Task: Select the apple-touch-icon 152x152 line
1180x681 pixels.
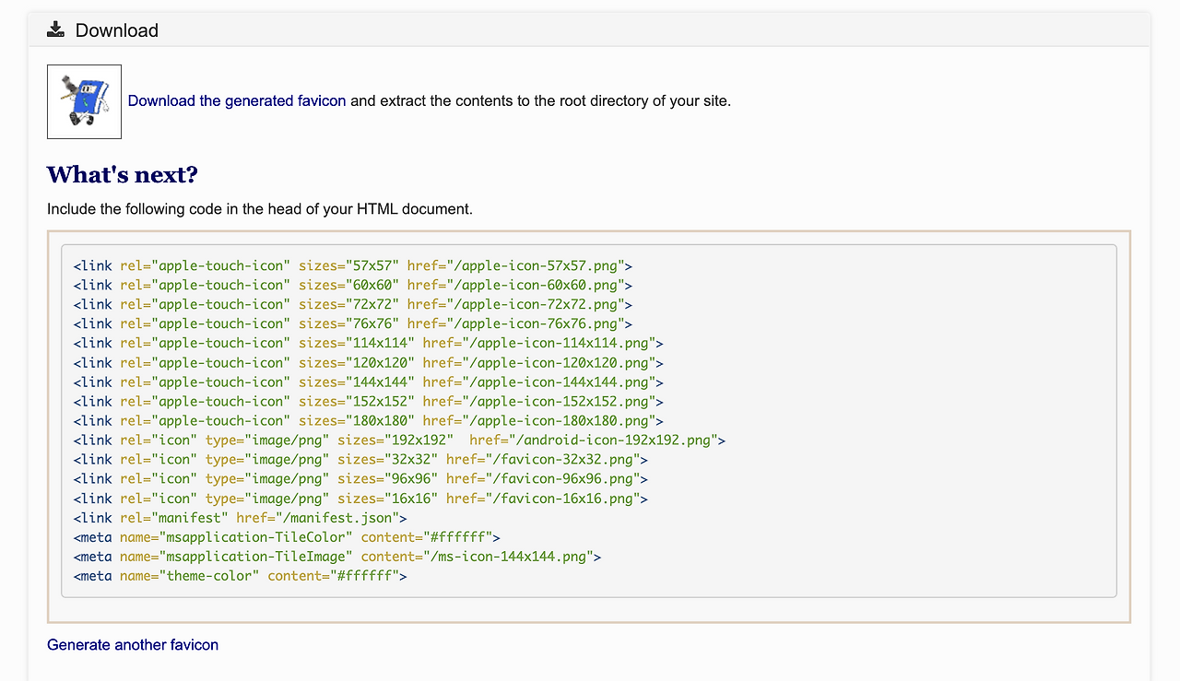Action: pyautogui.click(x=364, y=401)
